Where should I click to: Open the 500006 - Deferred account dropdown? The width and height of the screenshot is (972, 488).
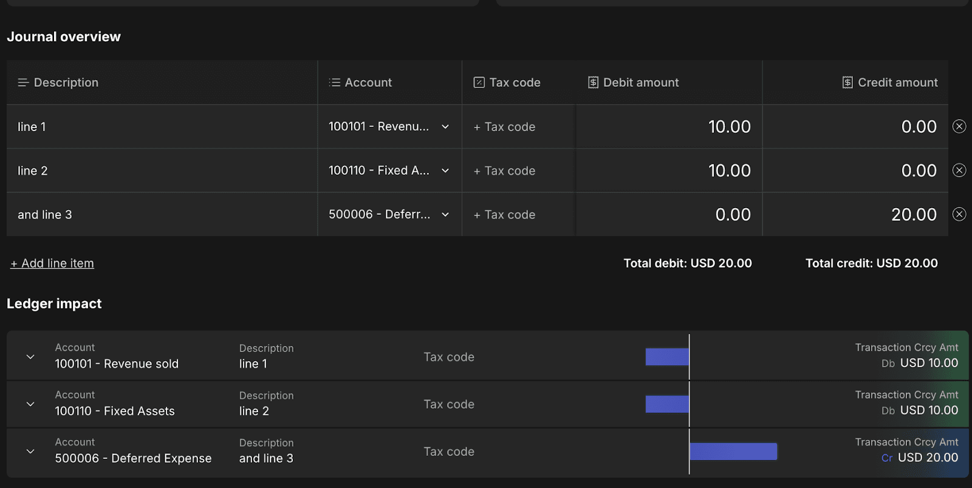[445, 215]
